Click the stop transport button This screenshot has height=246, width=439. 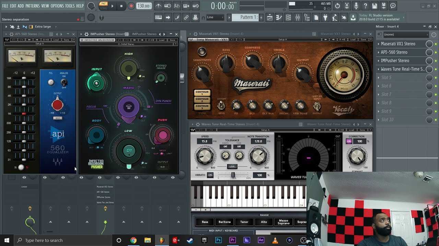coord(121,6)
